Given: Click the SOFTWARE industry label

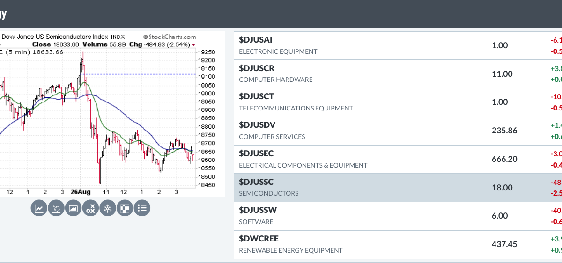Looking at the screenshot, I should [x=256, y=222].
